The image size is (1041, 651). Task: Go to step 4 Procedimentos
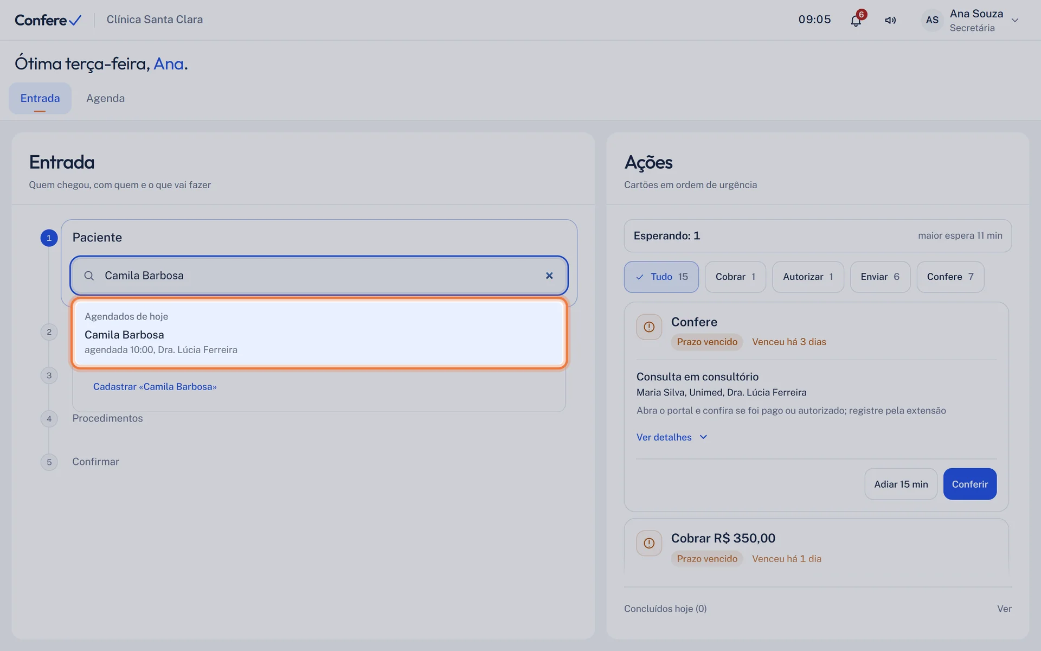(x=107, y=418)
